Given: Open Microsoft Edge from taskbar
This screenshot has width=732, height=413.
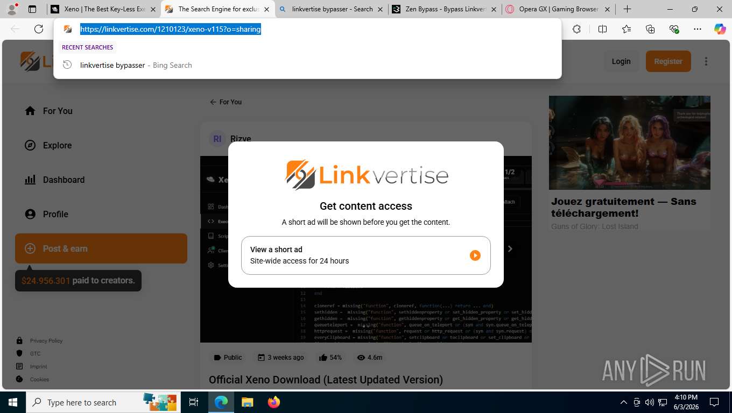Looking at the screenshot, I should (x=221, y=402).
